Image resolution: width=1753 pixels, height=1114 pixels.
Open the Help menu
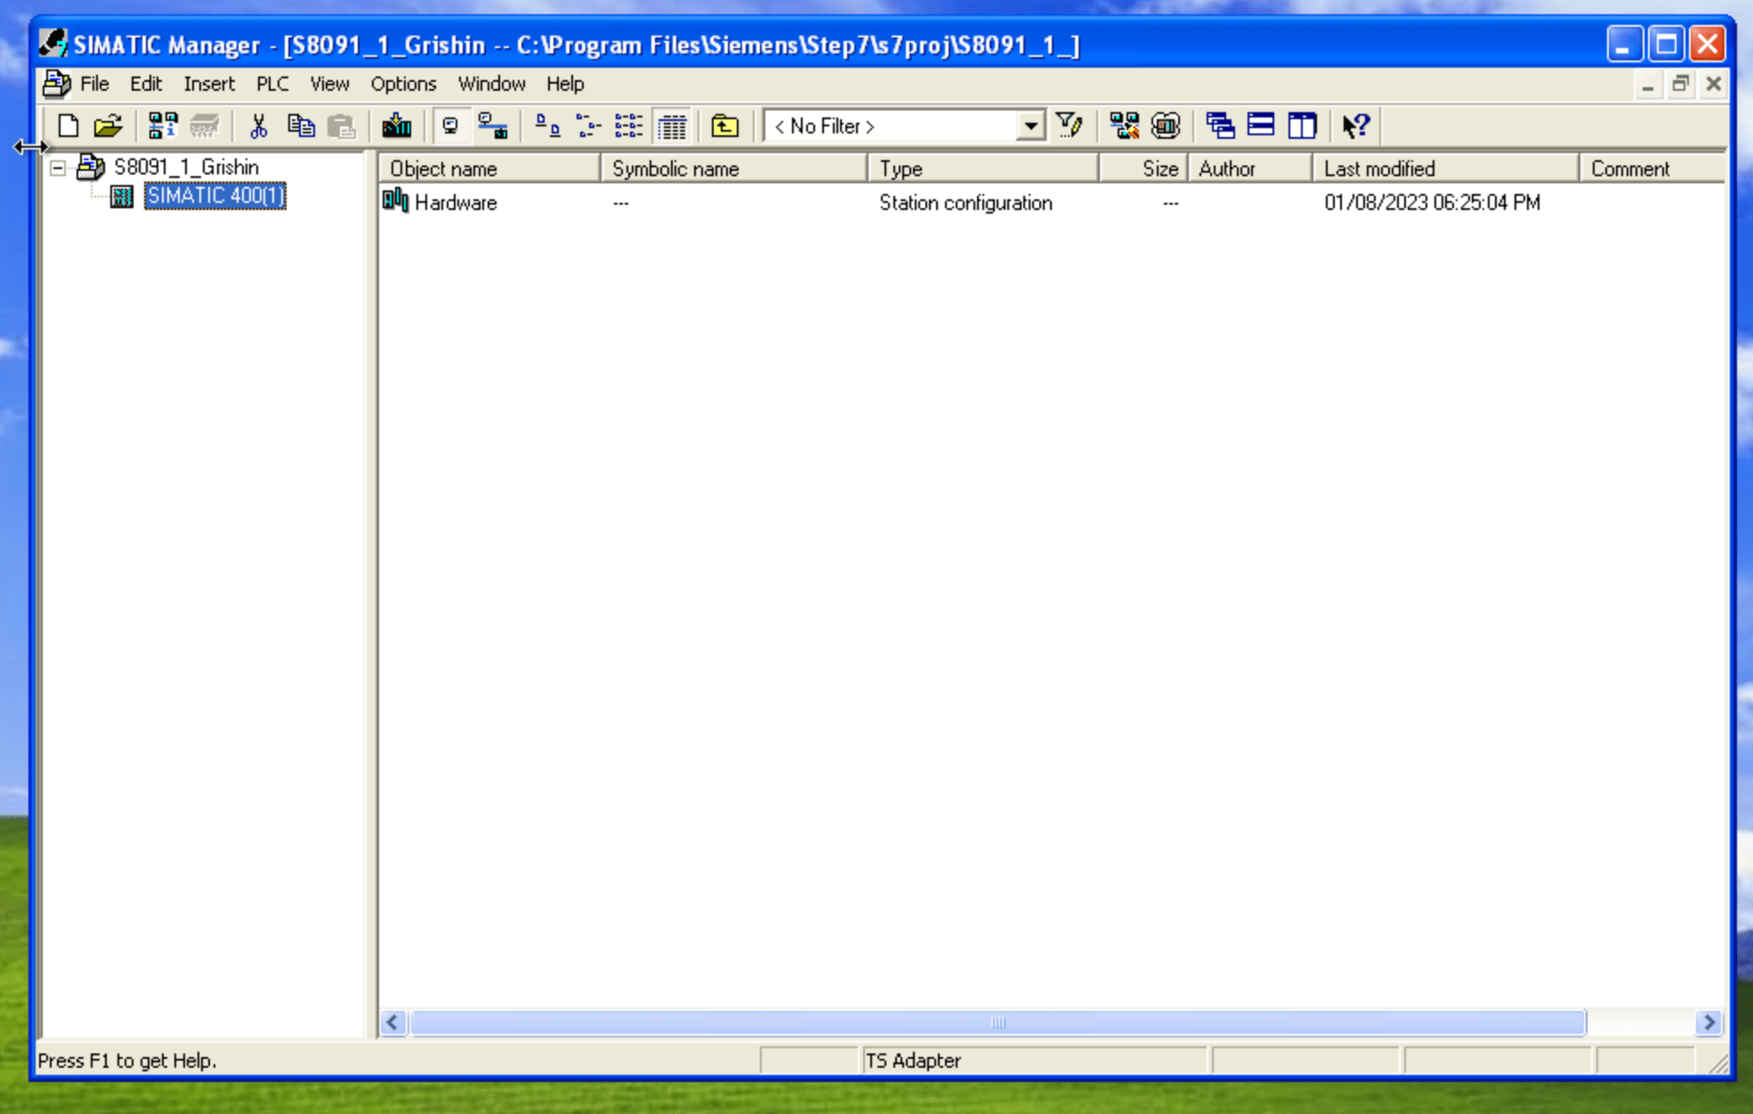point(565,84)
